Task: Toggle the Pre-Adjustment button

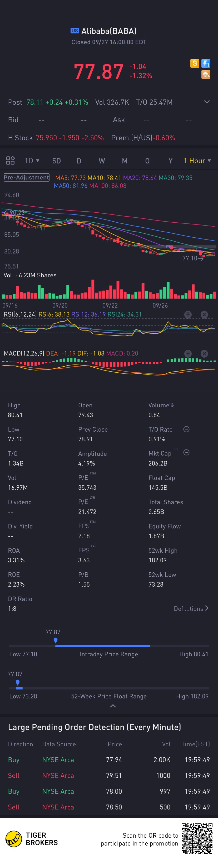Action: [x=26, y=177]
